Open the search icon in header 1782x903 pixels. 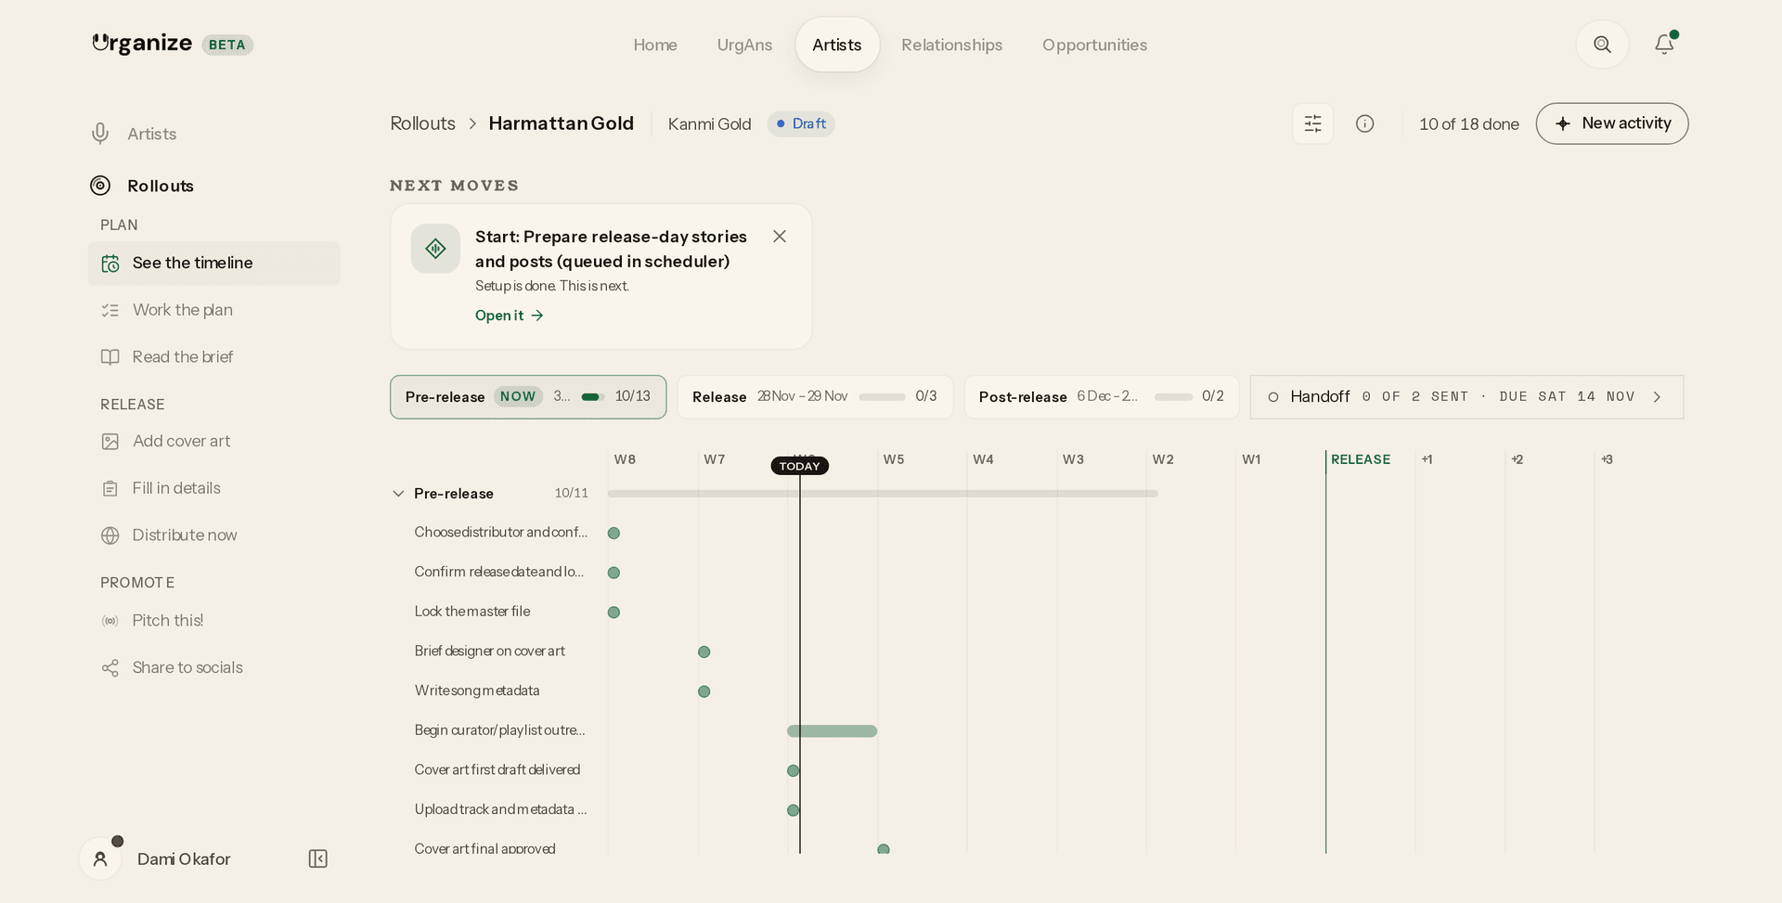1602,45
